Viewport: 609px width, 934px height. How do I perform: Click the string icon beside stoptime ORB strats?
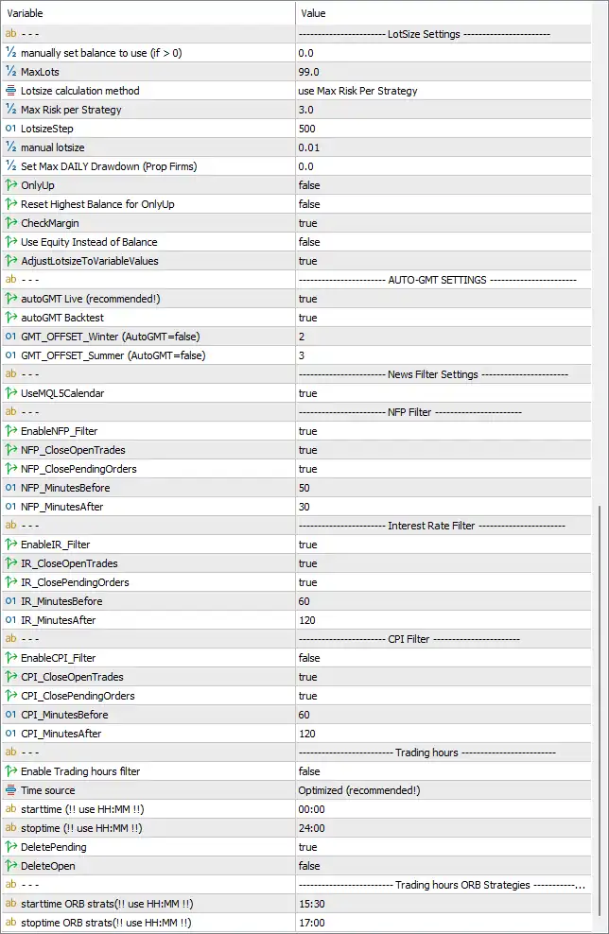(10, 923)
